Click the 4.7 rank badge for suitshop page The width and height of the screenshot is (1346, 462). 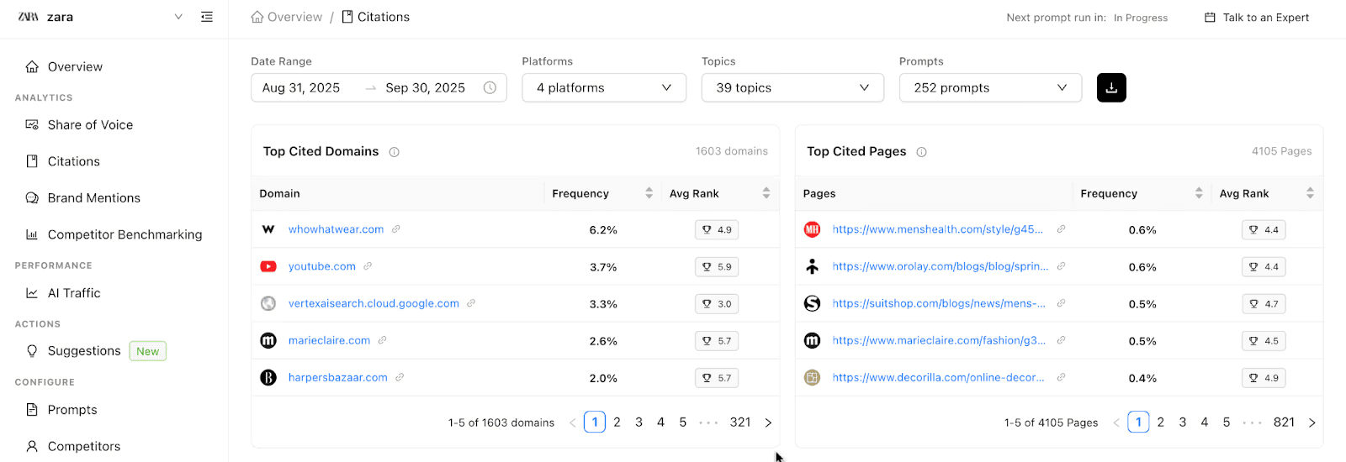(x=1264, y=303)
